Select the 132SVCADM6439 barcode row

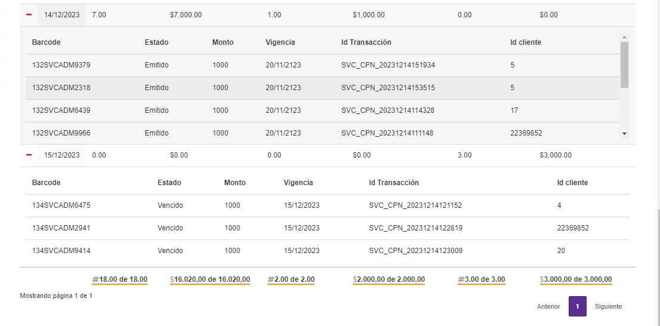(61, 110)
